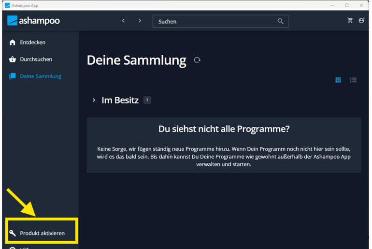
Task: Click the ashampoo logo
Action: (x=33, y=21)
